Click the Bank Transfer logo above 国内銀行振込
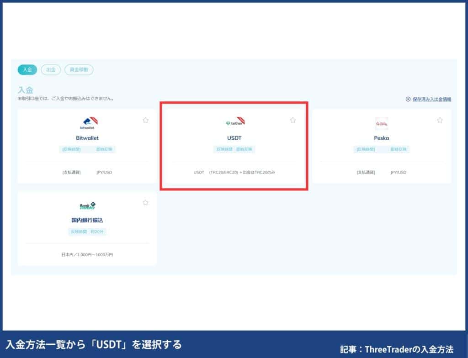Image resolution: width=468 pixels, height=358 pixels. 87,205
